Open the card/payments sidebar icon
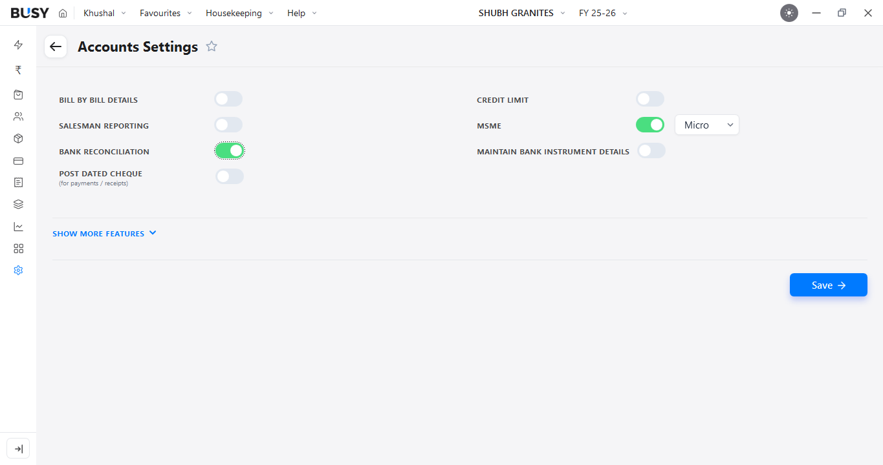 click(18, 161)
